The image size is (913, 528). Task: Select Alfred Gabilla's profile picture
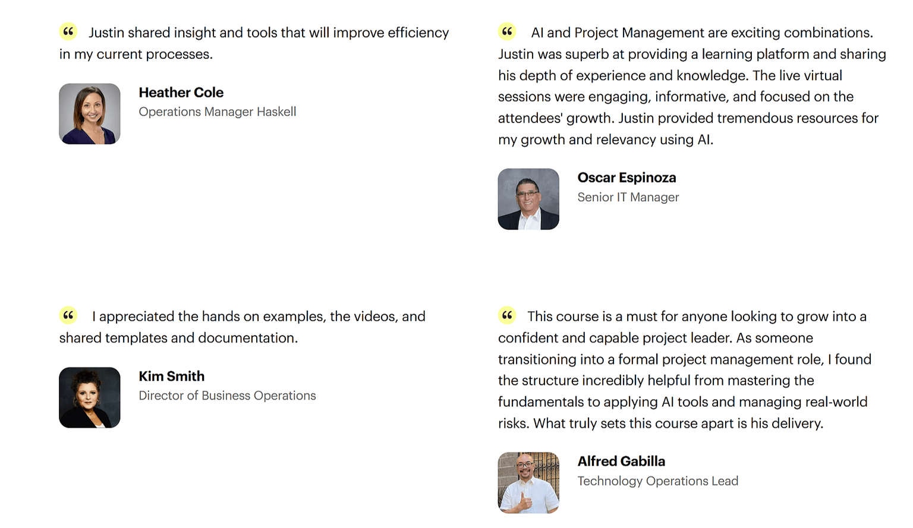(x=528, y=483)
